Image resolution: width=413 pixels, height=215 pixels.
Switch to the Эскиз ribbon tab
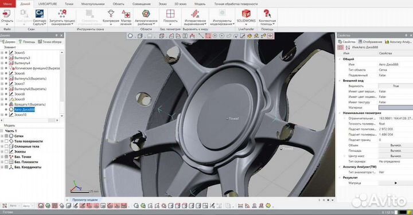[x=162, y=4]
